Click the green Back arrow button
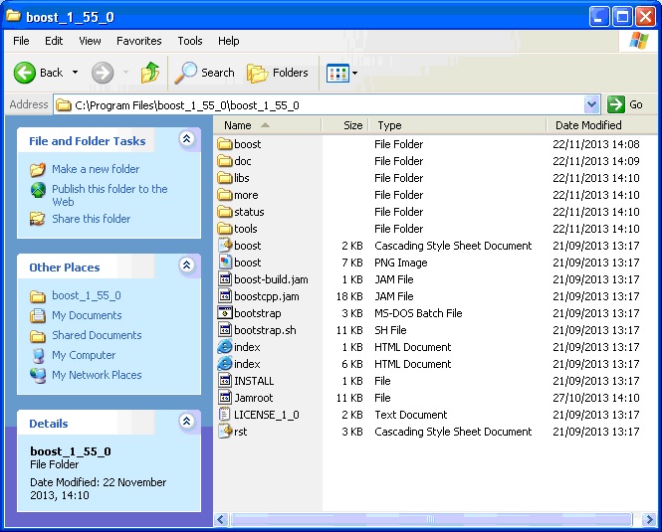This screenshot has height=532, width=662. coord(25,73)
